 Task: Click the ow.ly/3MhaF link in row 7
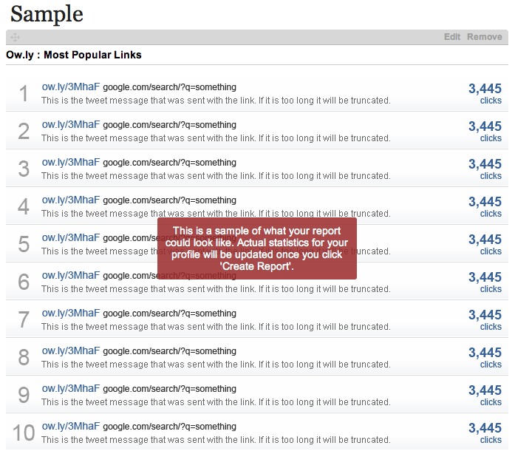70,314
